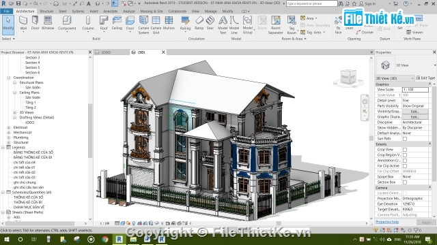Switch to the Structure ribbon tab

coord(46,12)
